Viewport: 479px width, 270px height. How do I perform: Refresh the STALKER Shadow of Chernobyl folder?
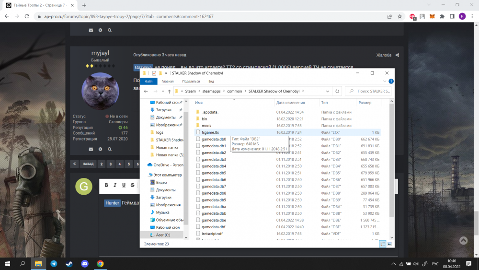[x=338, y=91]
